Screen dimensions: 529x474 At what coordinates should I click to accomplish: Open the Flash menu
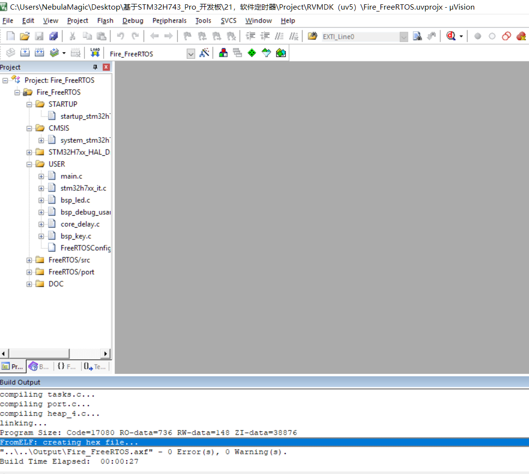tap(105, 21)
